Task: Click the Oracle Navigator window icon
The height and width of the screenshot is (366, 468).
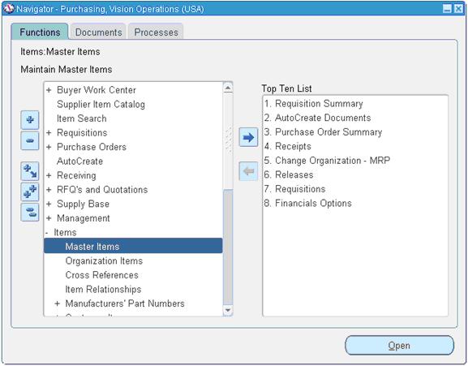Action: (x=9, y=8)
